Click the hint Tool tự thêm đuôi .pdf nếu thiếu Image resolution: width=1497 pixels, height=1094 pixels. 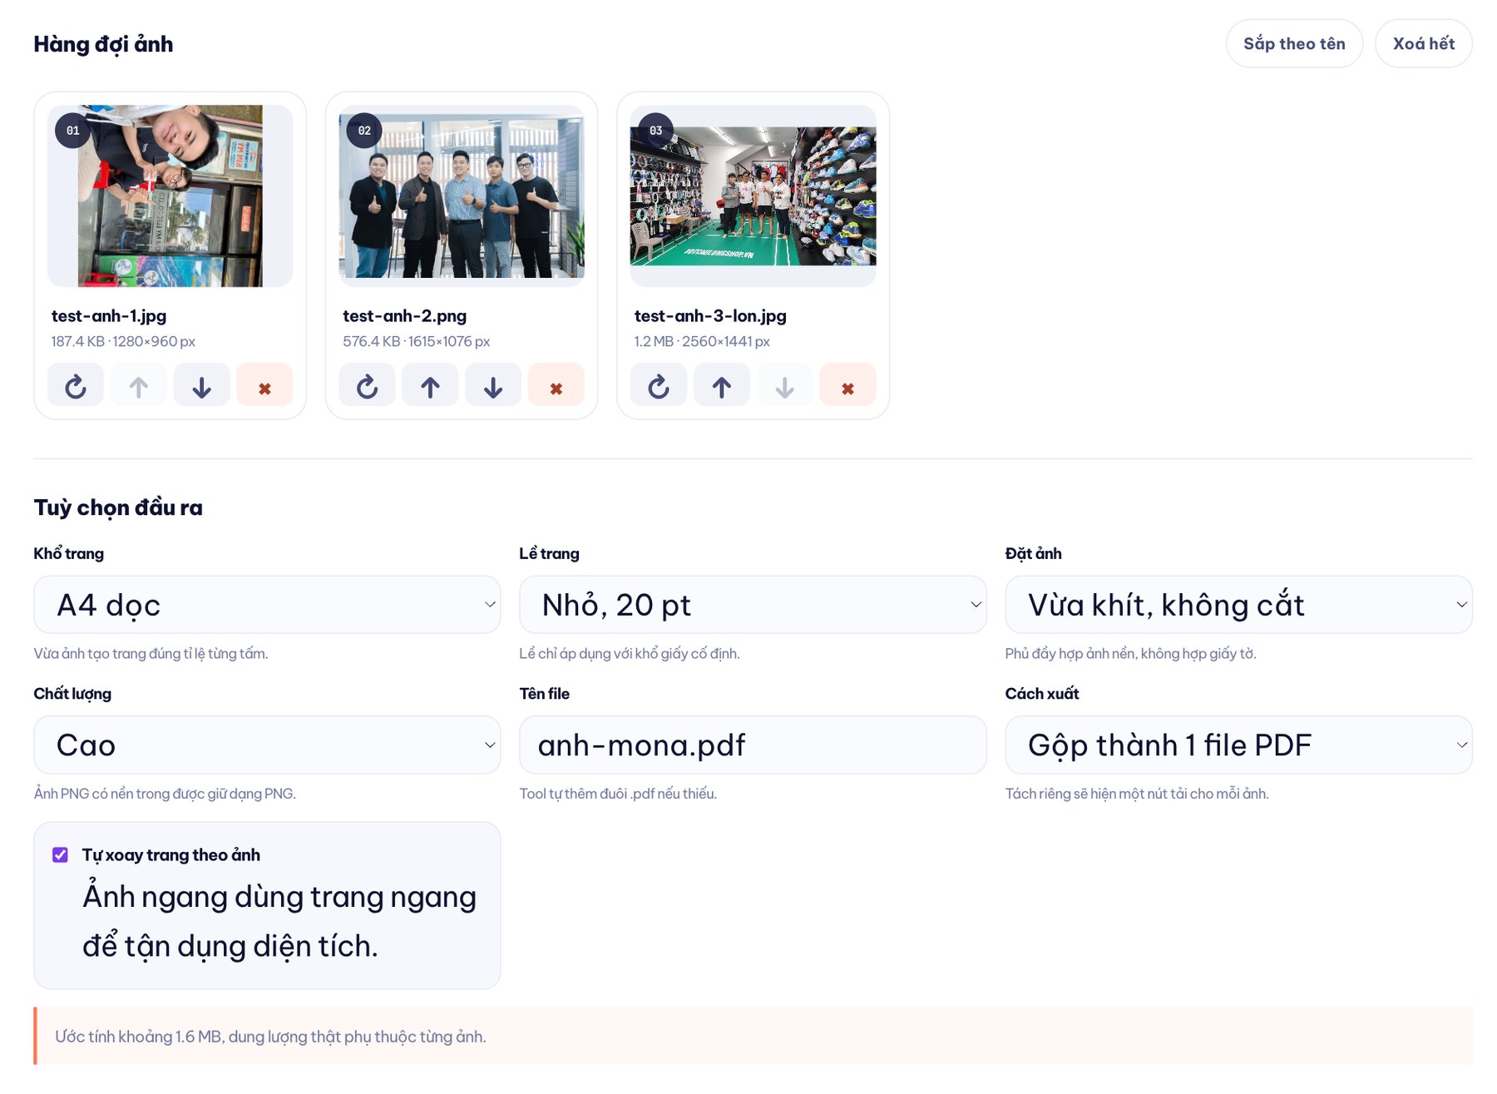click(618, 794)
